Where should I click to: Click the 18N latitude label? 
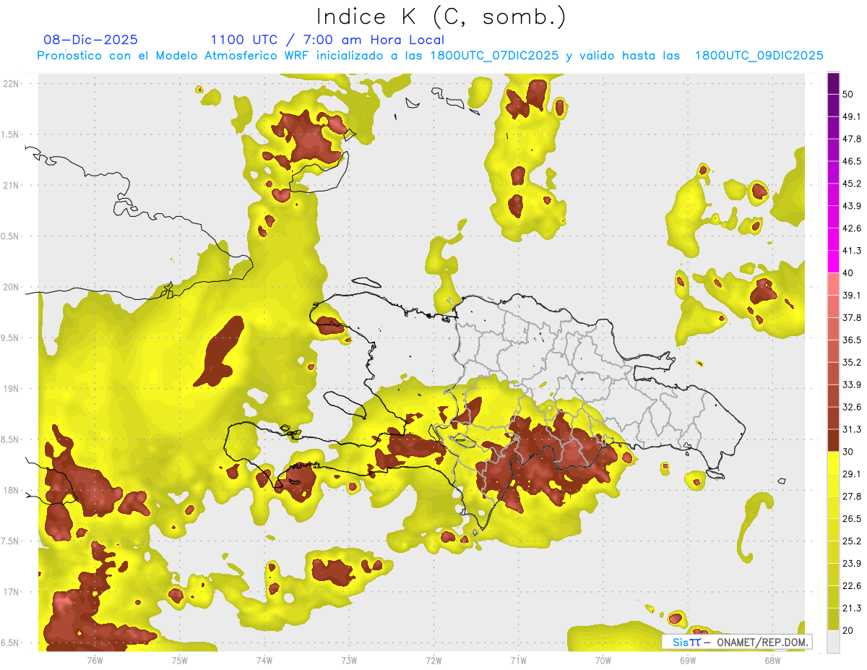[11, 490]
